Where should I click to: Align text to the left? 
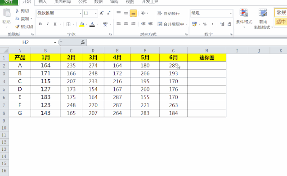[x=119, y=24]
